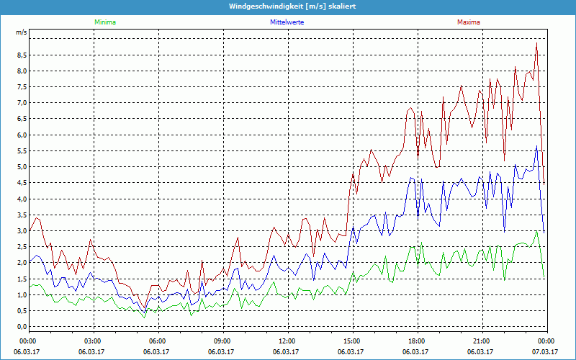The height and width of the screenshot is (360, 576).
Task: Click the highest peak of the red Maxima line
Action: [x=536, y=44]
